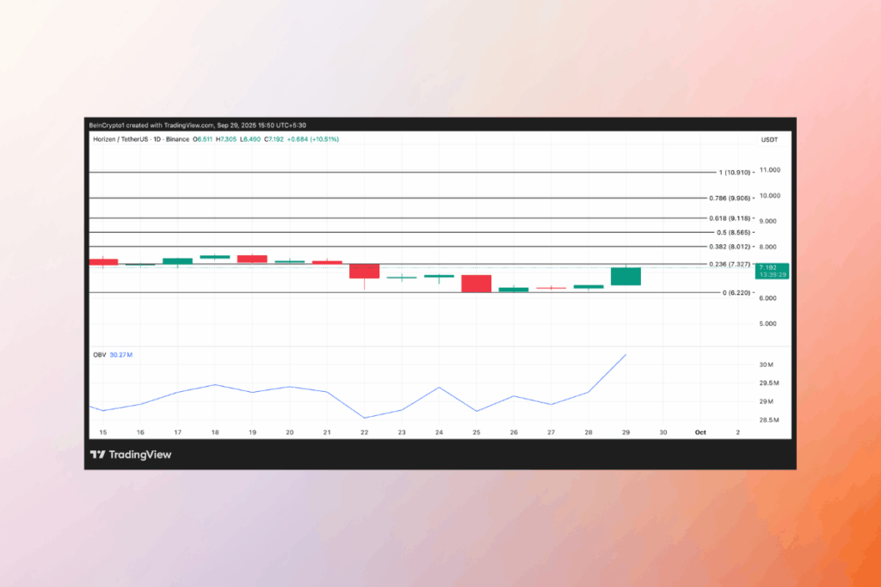Select the 0.236 (7.327) Fibonacci level label
Viewport: 881px width, 587px height.
point(729,264)
